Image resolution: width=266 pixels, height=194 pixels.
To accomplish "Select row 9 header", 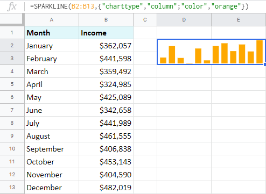I will coord(12,136).
